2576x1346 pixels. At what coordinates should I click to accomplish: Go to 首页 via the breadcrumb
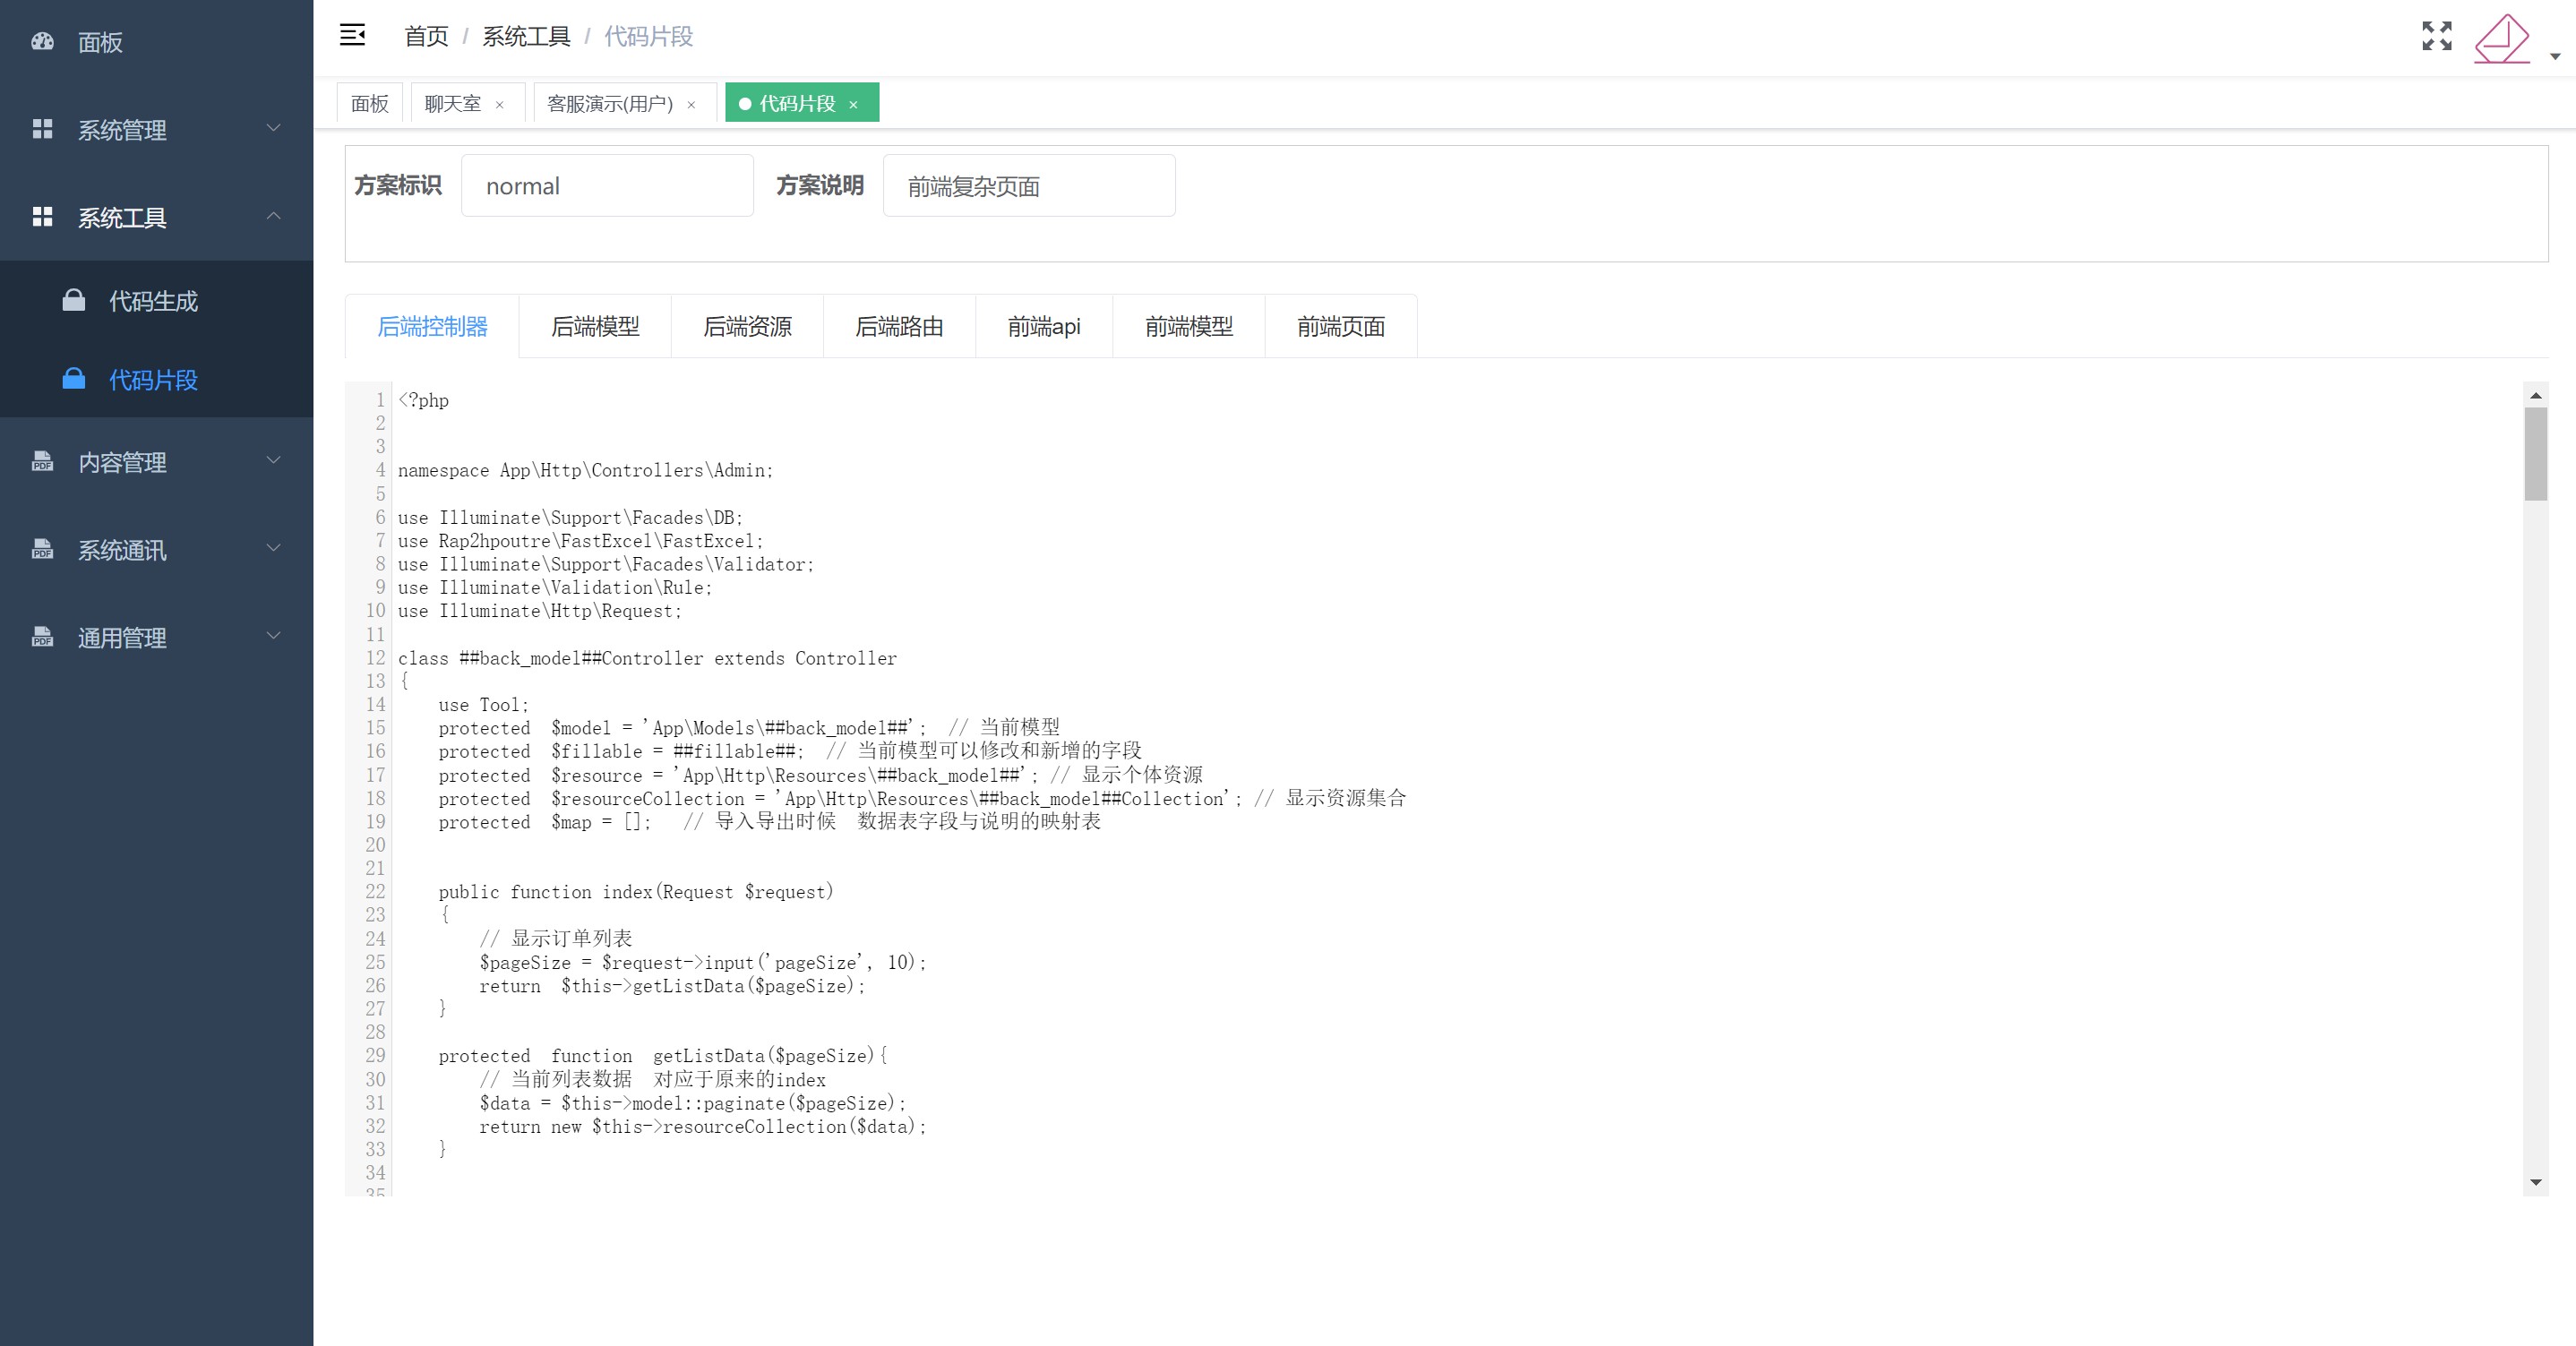click(426, 37)
